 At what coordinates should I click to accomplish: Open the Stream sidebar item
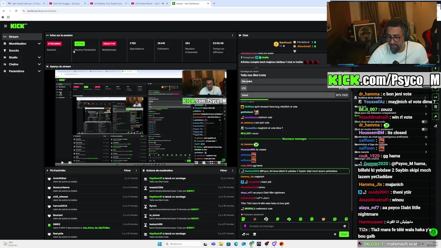pos(21,37)
